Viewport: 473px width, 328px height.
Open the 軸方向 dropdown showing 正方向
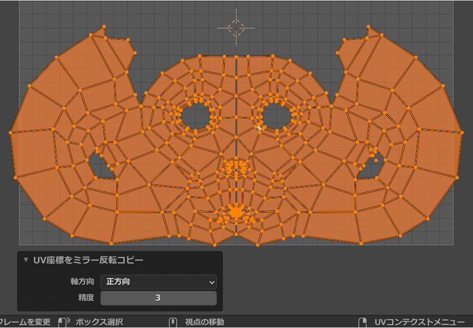click(x=158, y=282)
